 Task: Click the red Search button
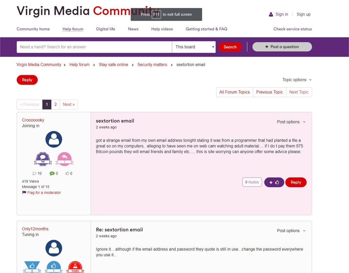[230, 47]
